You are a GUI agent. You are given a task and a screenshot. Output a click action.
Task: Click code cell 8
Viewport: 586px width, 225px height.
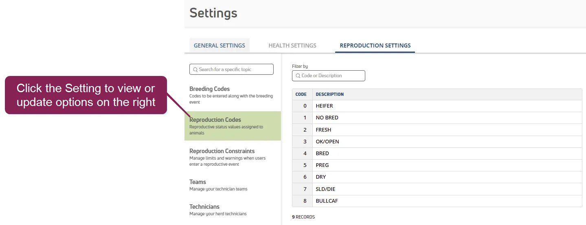(x=302, y=201)
